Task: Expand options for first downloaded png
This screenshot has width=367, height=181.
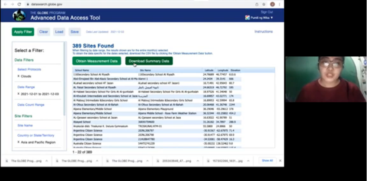Action: 46,161
